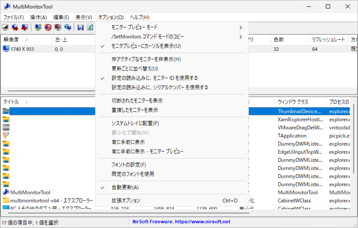Select multimonitortool-x64 - エクスプローラー row title

tap(52, 201)
